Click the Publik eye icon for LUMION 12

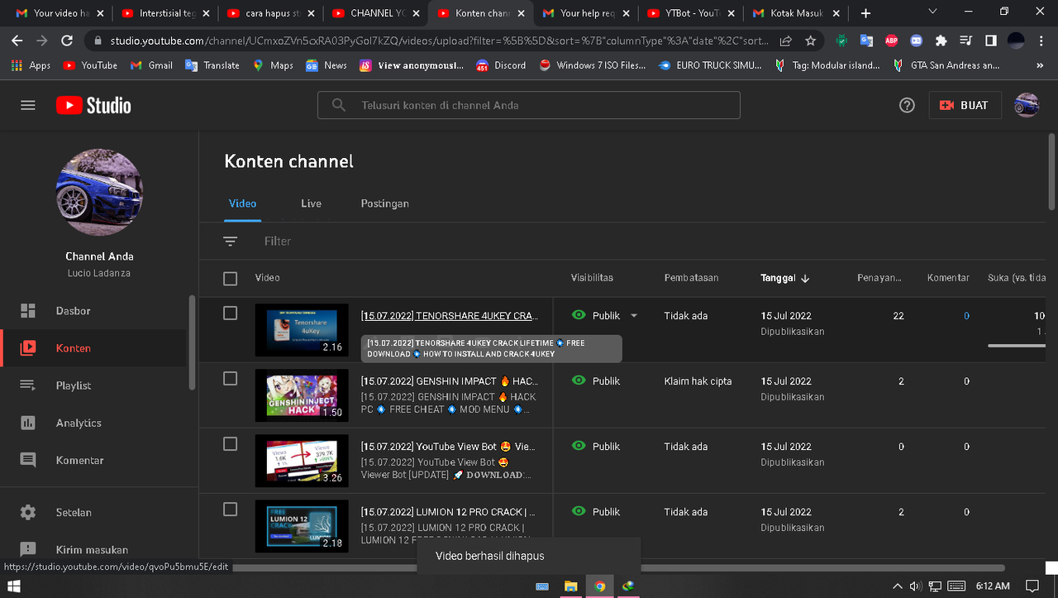pos(579,511)
